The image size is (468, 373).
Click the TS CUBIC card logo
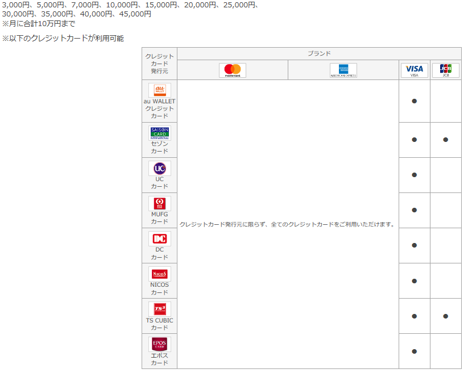point(160,309)
